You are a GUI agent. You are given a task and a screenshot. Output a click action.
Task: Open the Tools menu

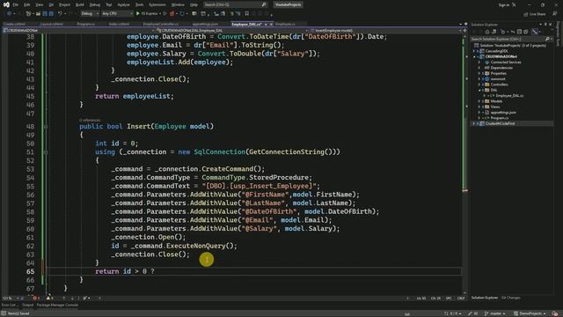139,4
